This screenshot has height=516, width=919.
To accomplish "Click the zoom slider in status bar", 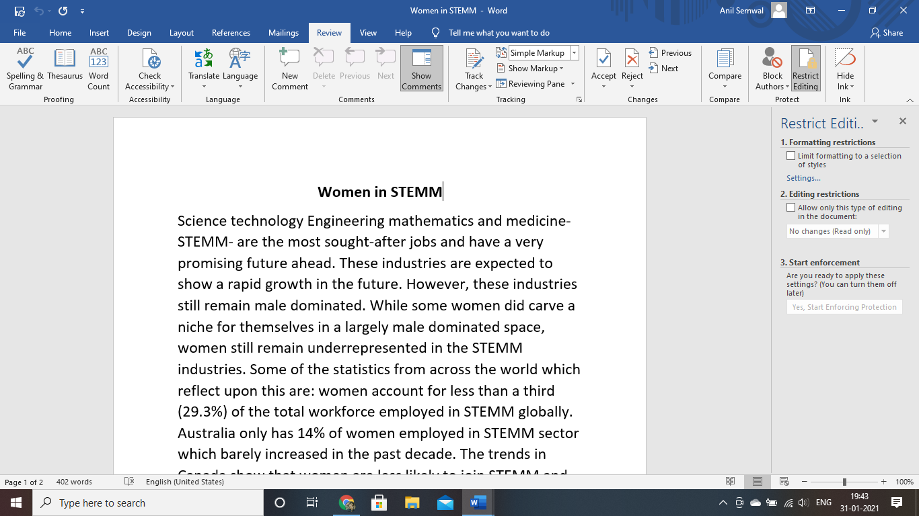I will click(x=844, y=482).
